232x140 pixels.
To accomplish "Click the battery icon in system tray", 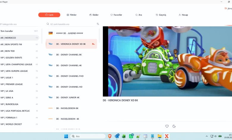I will coord(220,136).
